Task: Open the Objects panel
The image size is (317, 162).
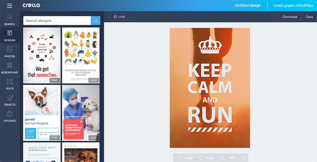Action: coord(10,100)
